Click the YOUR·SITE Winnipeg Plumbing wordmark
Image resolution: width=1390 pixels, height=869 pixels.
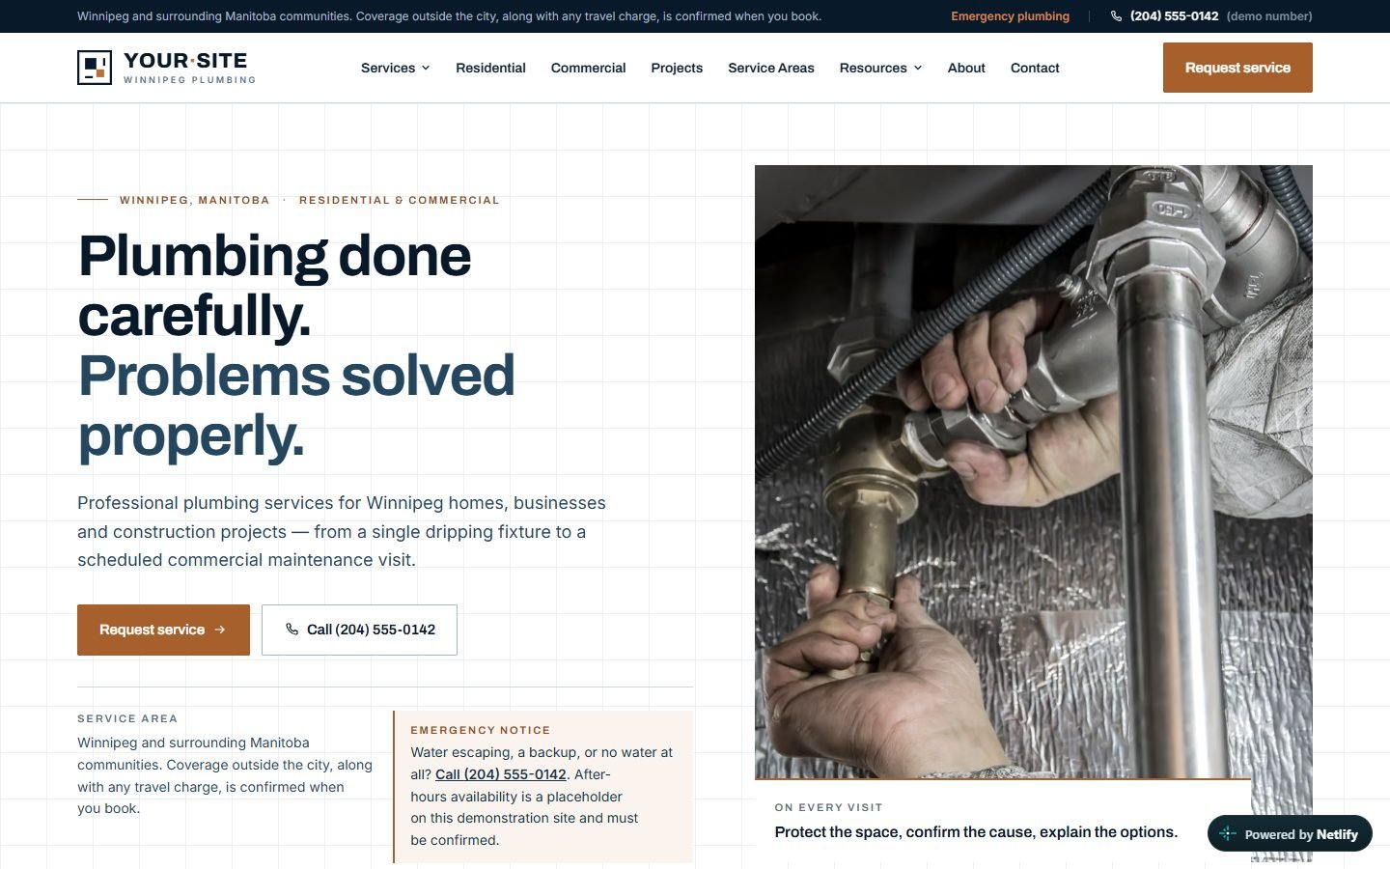[x=189, y=68]
